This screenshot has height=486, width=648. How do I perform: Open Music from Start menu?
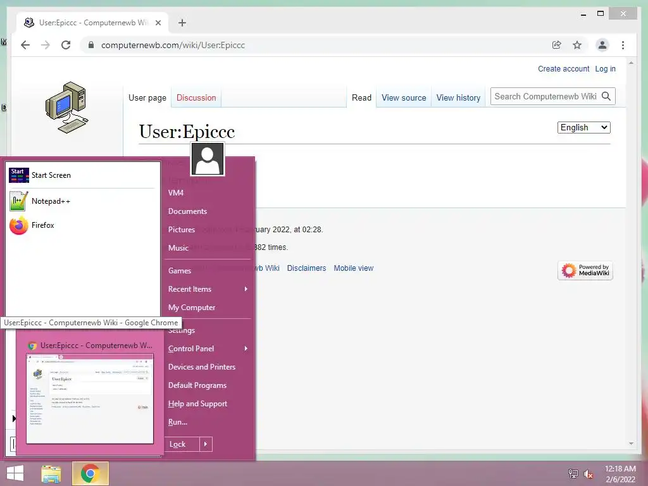pyautogui.click(x=178, y=248)
